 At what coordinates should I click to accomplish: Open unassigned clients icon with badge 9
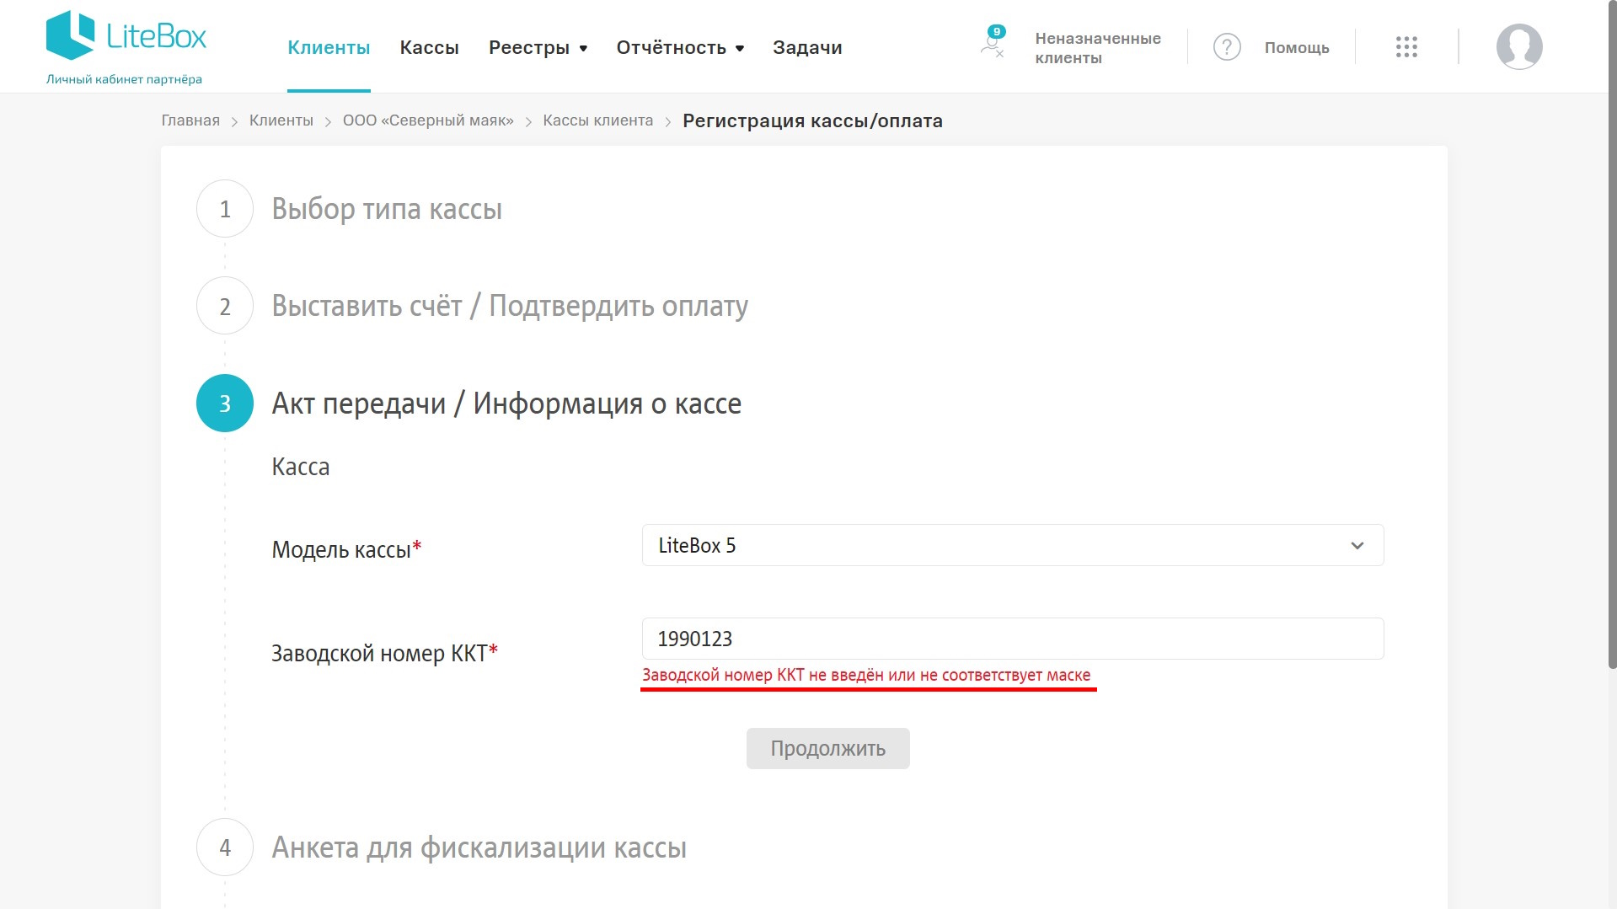(993, 42)
